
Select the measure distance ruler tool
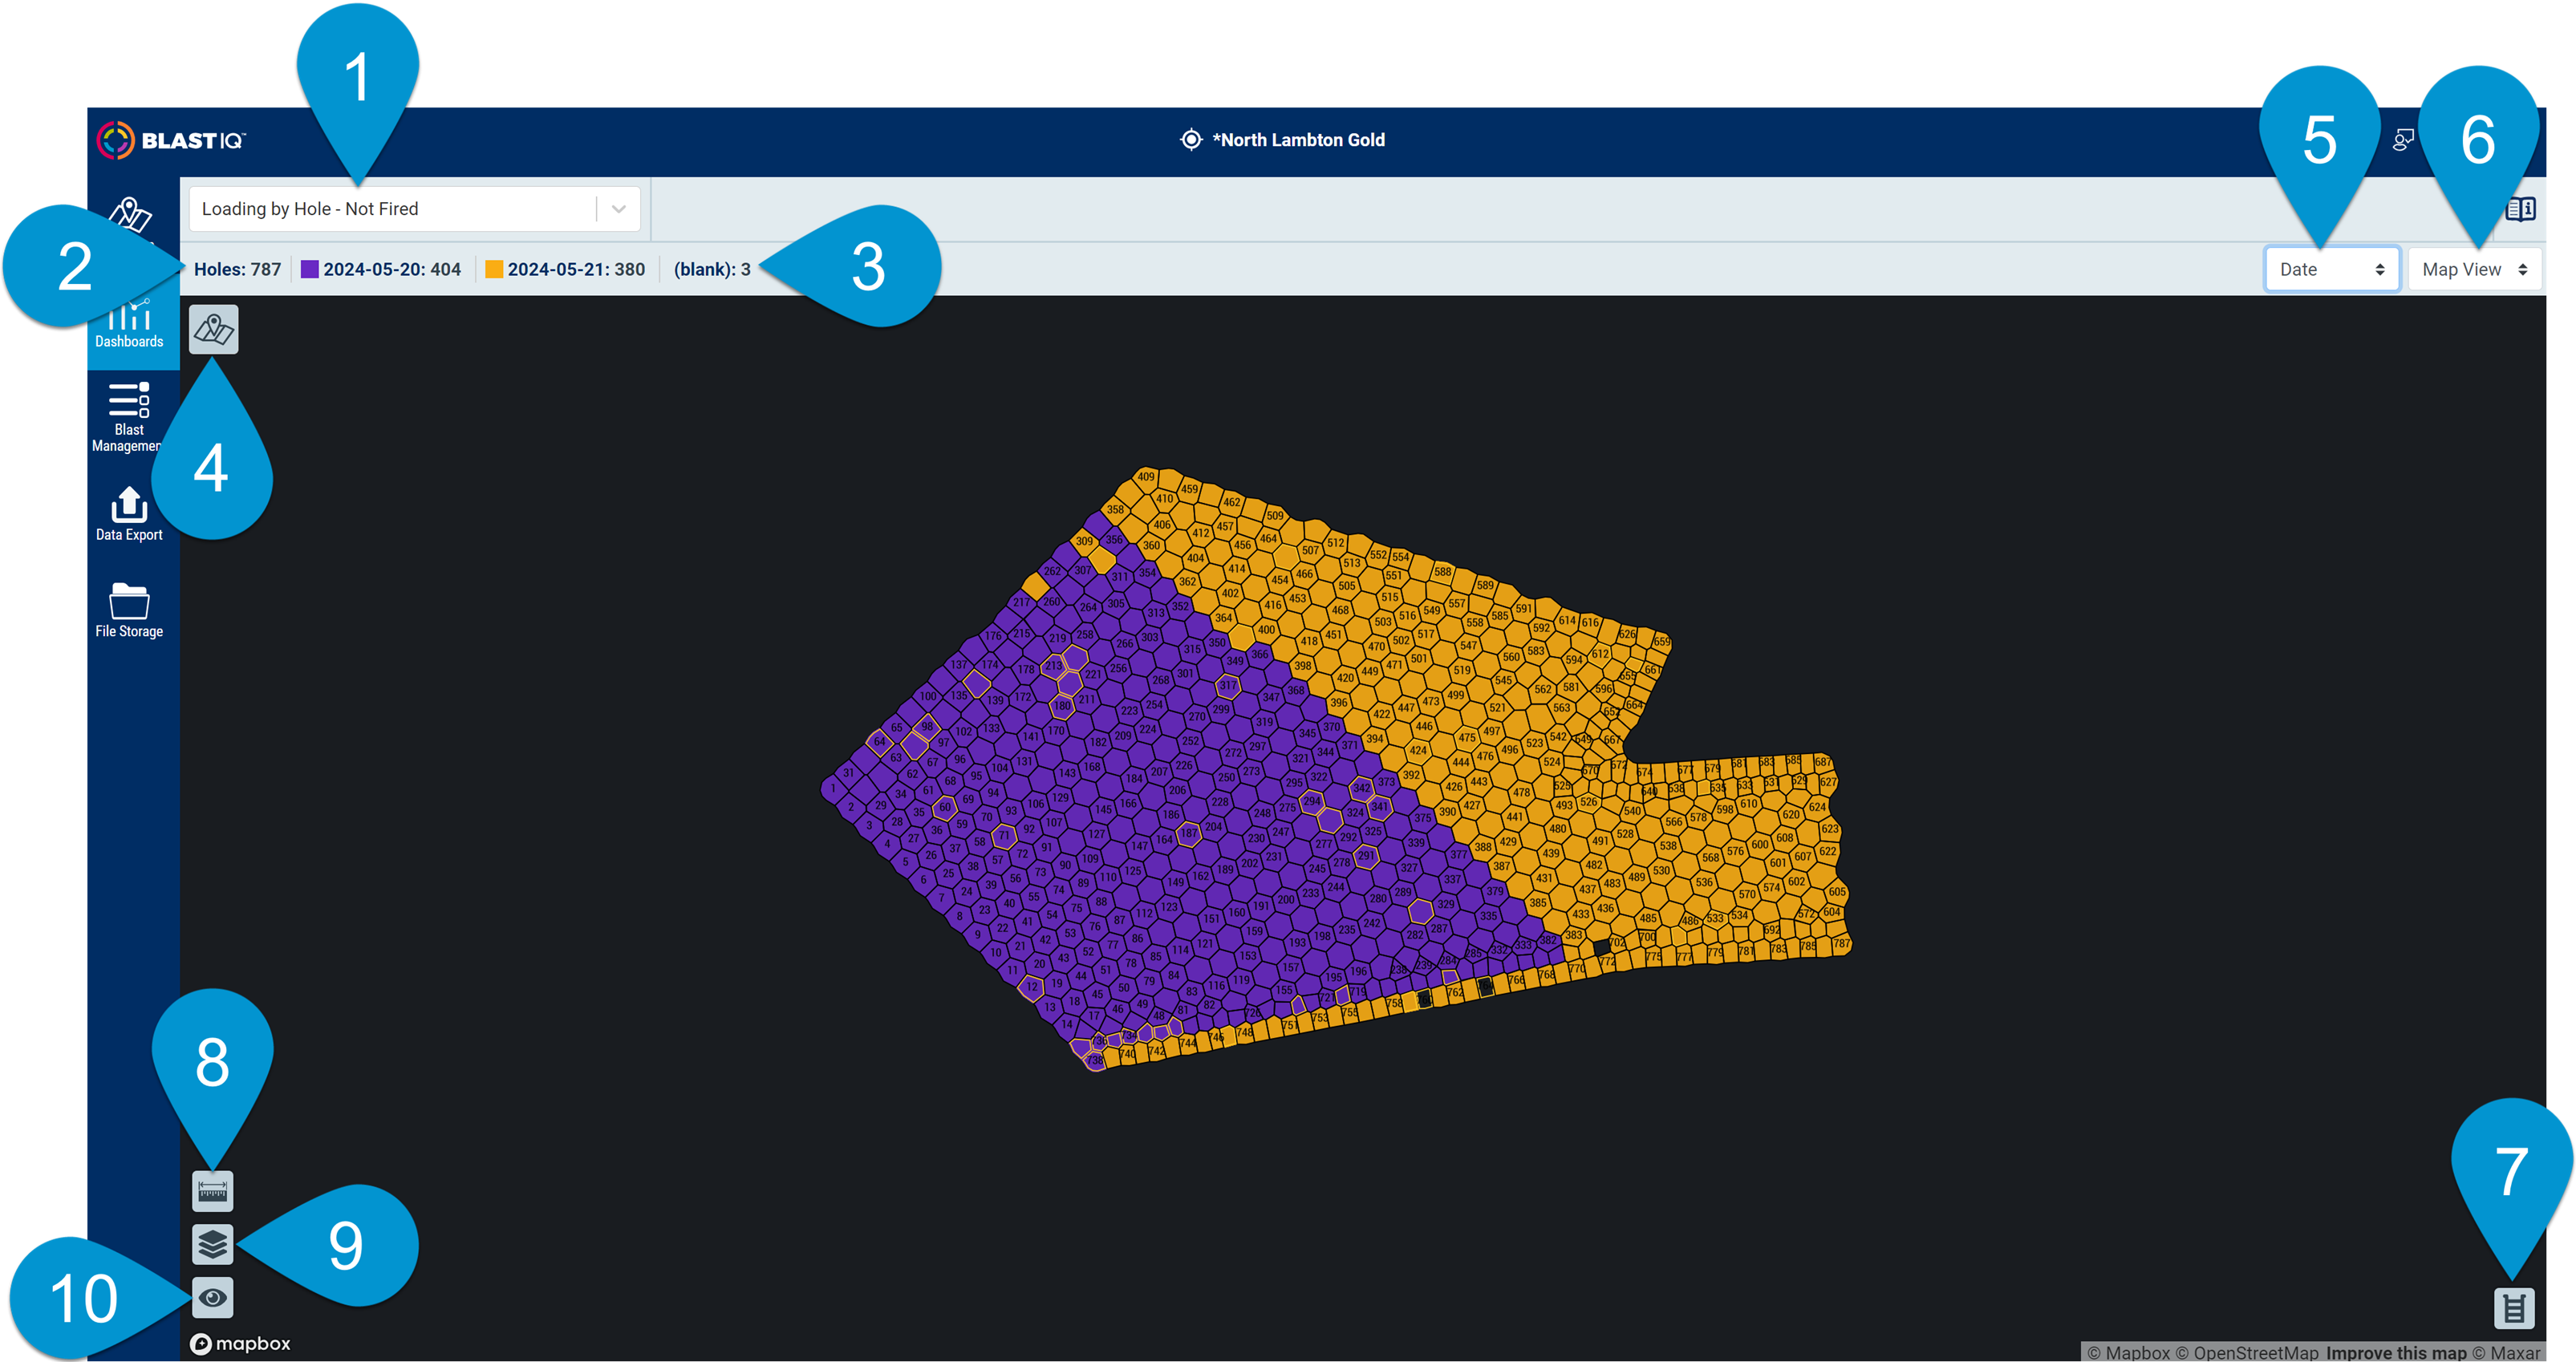(213, 1191)
